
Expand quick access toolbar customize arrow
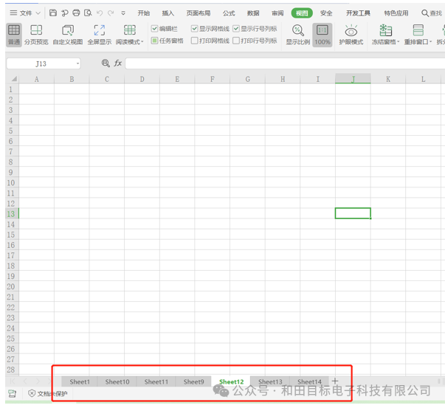(x=123, y=13)
